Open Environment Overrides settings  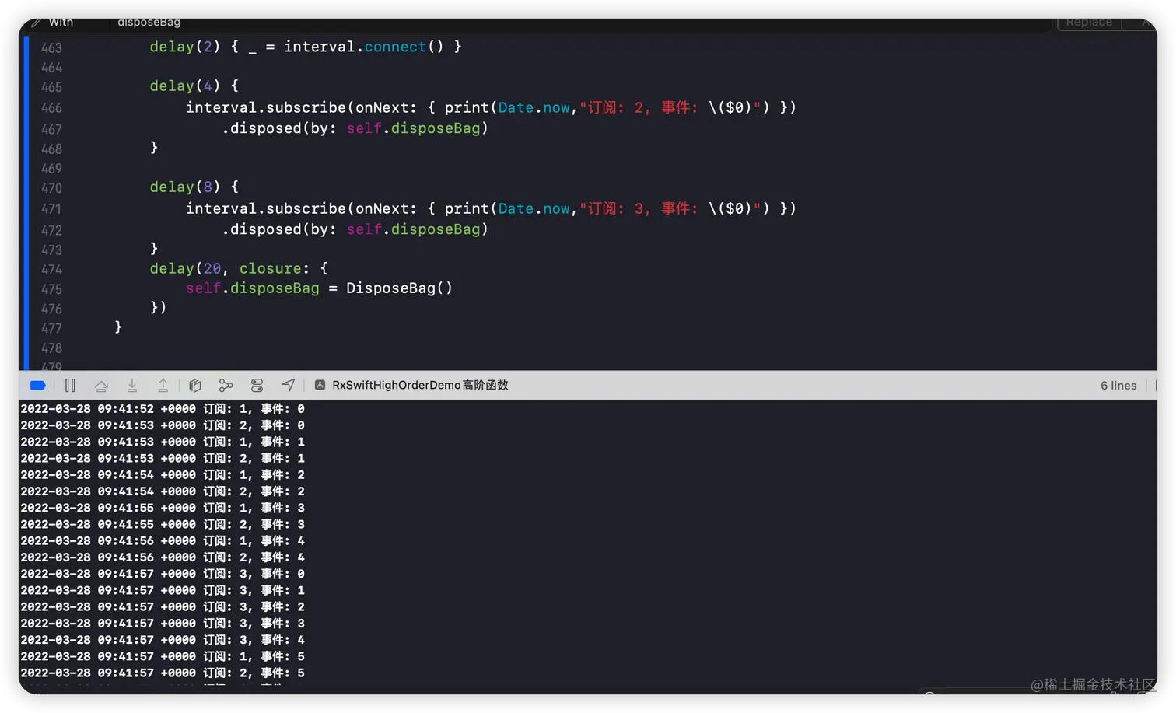click(x=257, y=386)
